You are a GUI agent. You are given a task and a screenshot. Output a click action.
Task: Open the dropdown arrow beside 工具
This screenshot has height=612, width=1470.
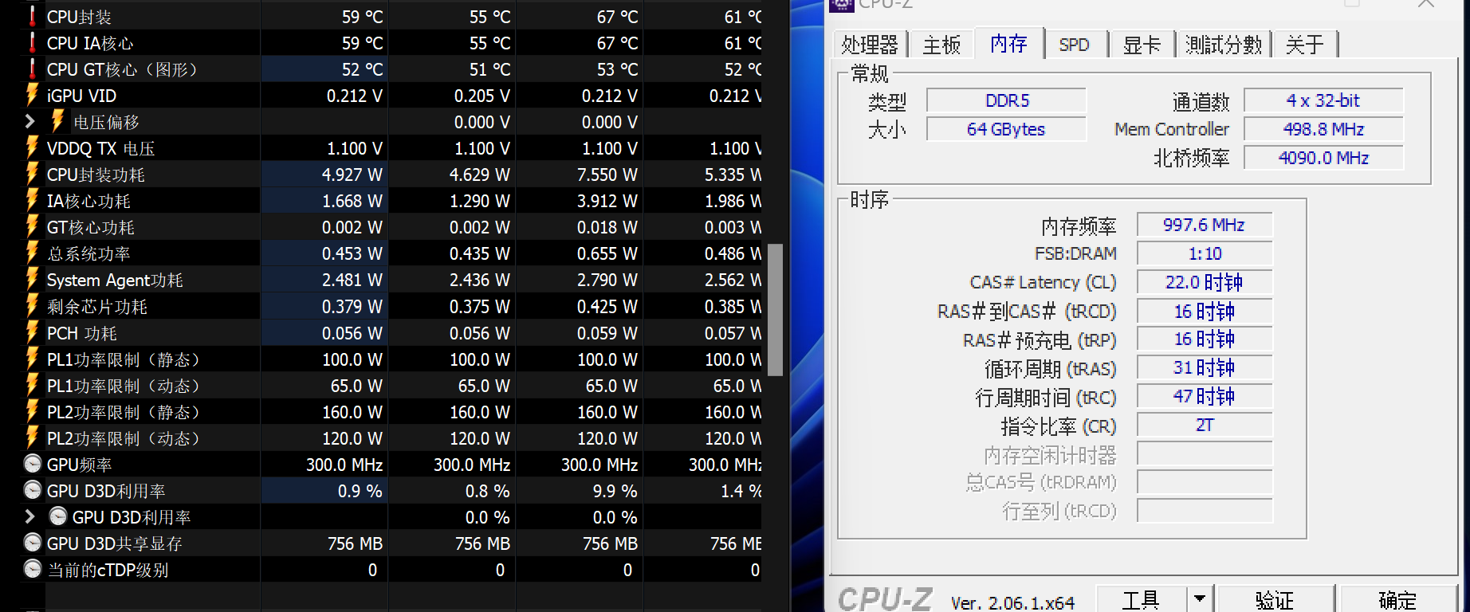(1199, 598)
